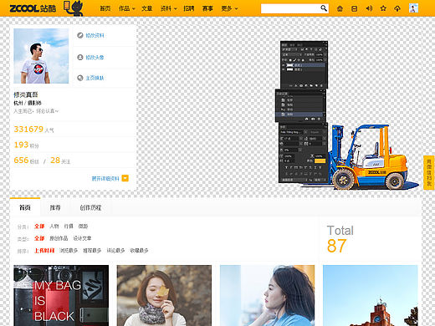Click the orange WeChat scan side tab

point(429,173)
